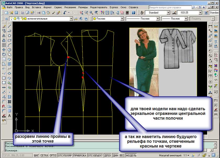This screenshot has height=158, width=220.
Task: Open the Послою color swatch dropdown
Action: (x=122, y=19)
